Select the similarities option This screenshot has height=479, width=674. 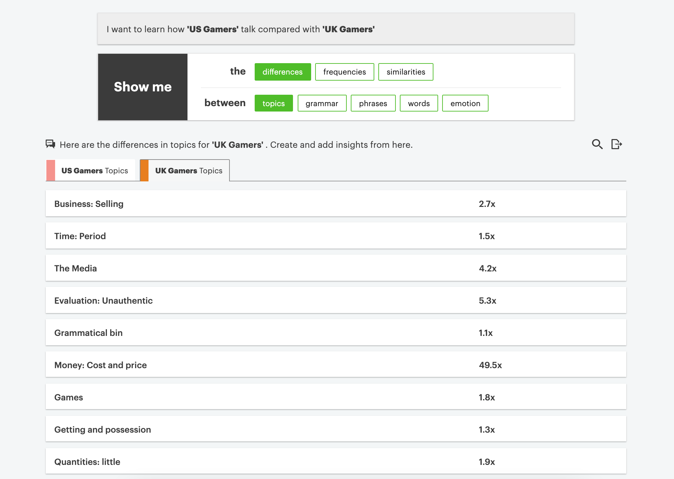pos(406,72)
